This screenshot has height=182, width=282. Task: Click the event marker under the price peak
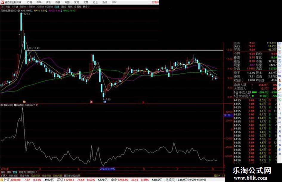click(x=24, y=102)
